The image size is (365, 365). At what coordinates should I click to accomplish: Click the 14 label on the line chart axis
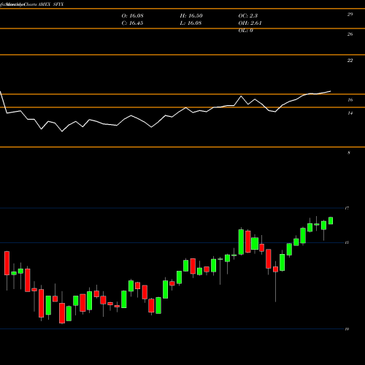[x=350, y=113]
